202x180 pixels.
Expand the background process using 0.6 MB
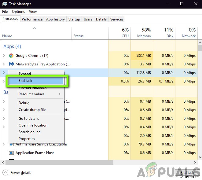[x=4, y=110]
